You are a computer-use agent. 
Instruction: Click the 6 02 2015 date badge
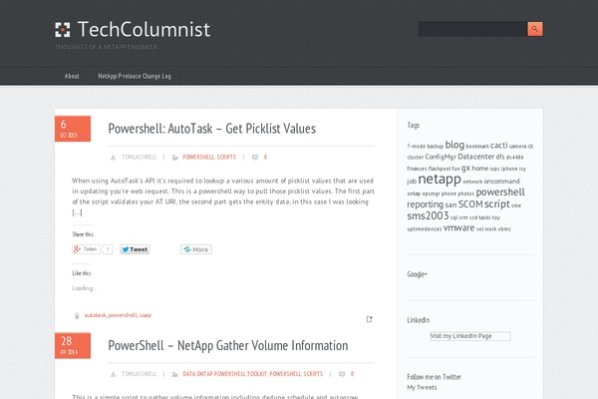73,129
